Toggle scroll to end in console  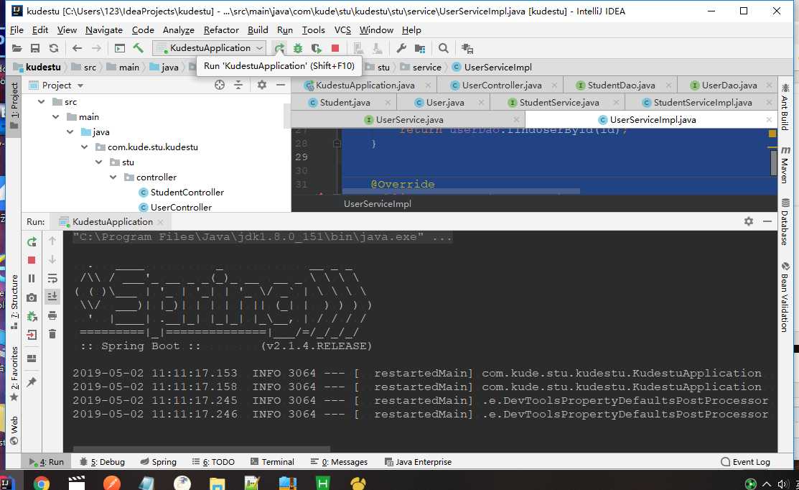click(x=52, y=297)
